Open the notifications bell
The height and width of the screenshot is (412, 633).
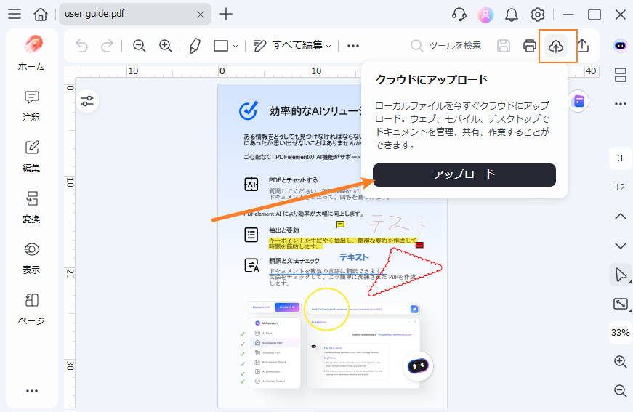click(512, 15)
